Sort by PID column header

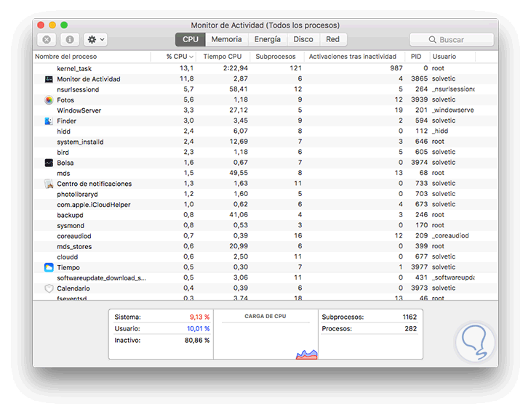(x=418, y=57)
